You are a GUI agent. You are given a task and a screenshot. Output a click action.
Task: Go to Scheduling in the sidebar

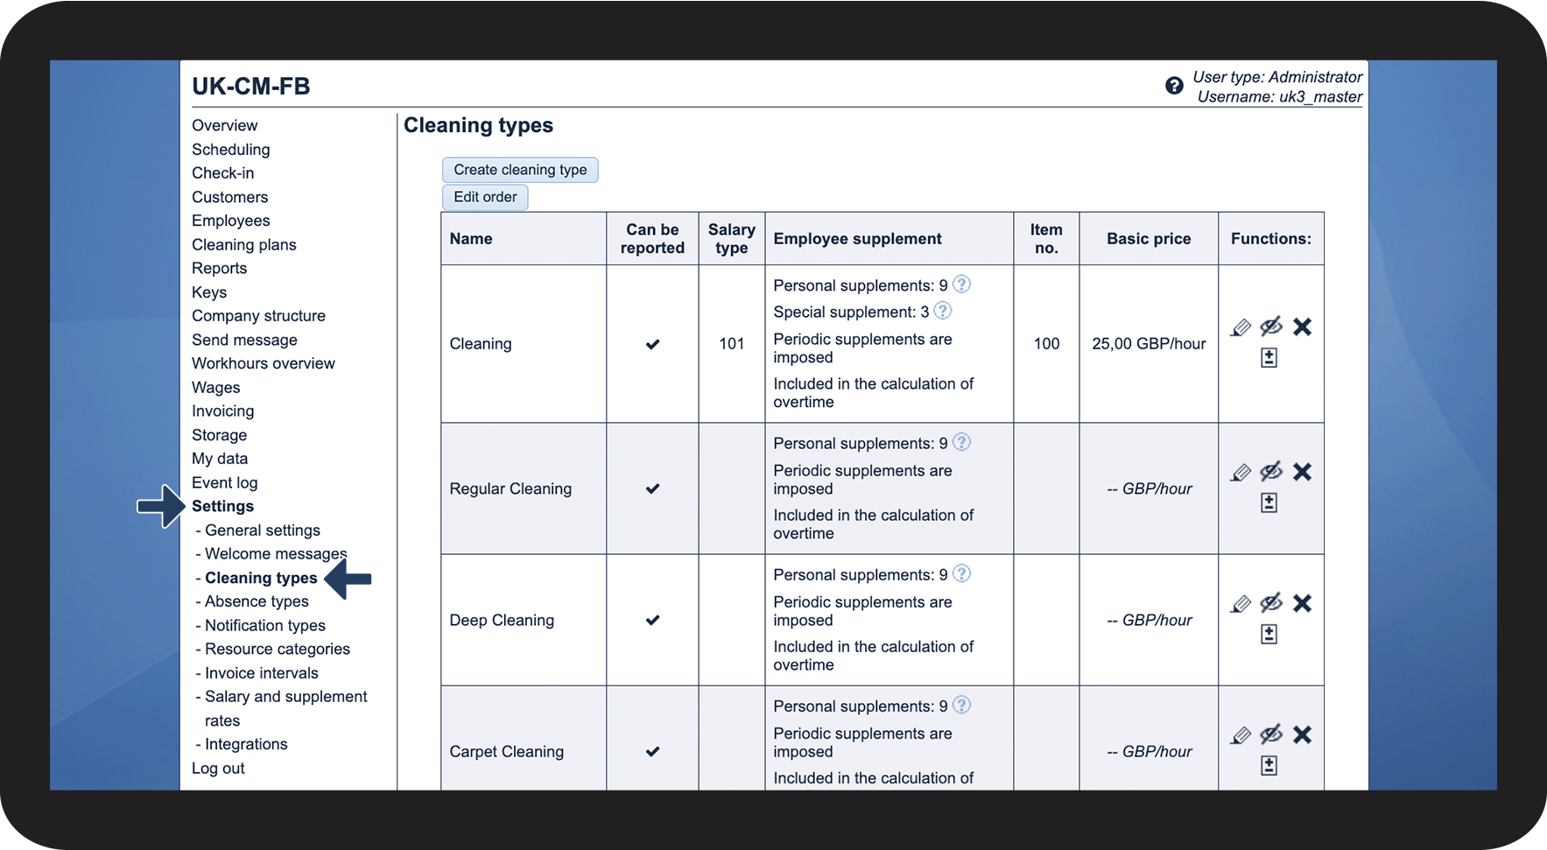pyautogui.click(x=230, y=150)
